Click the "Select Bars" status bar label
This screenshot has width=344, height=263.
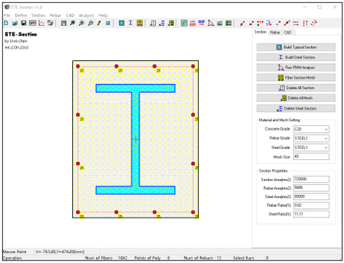243,258
